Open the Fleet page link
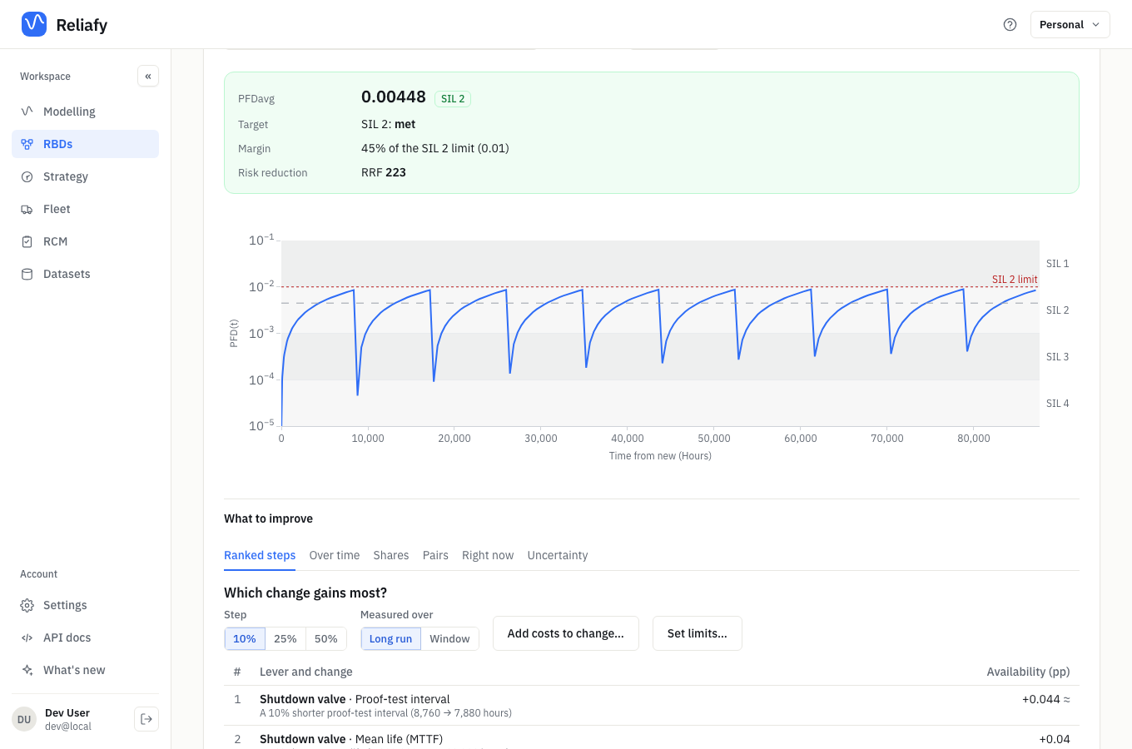This screenshot has width=1132, height=749. point(85,209)
